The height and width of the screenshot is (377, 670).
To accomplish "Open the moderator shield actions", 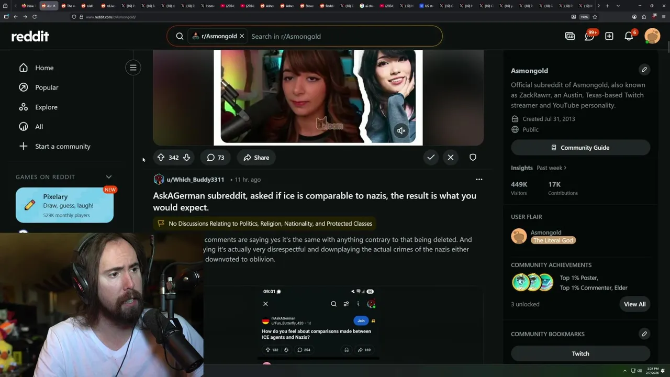I will click(x=473, y=157).
